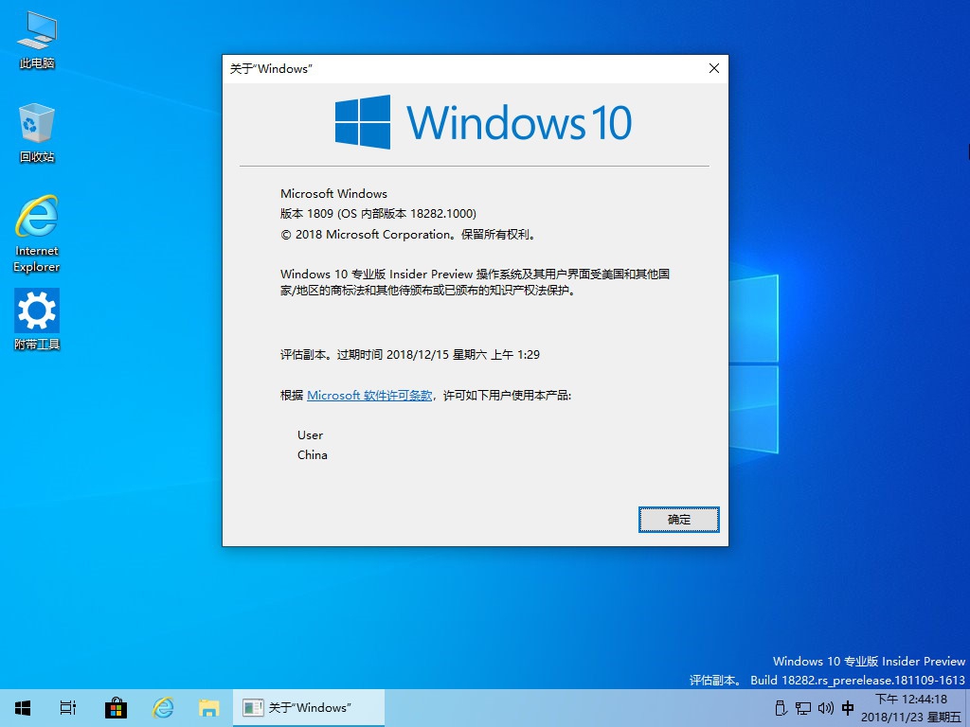Open File Explorer from the taskbar
The width and height of the screenshot is (970, 727).
209,707
